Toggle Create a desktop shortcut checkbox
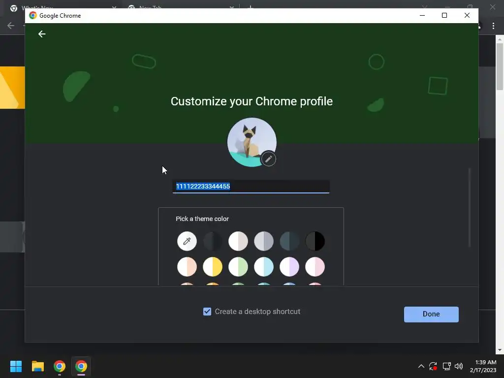 [207, 312]
